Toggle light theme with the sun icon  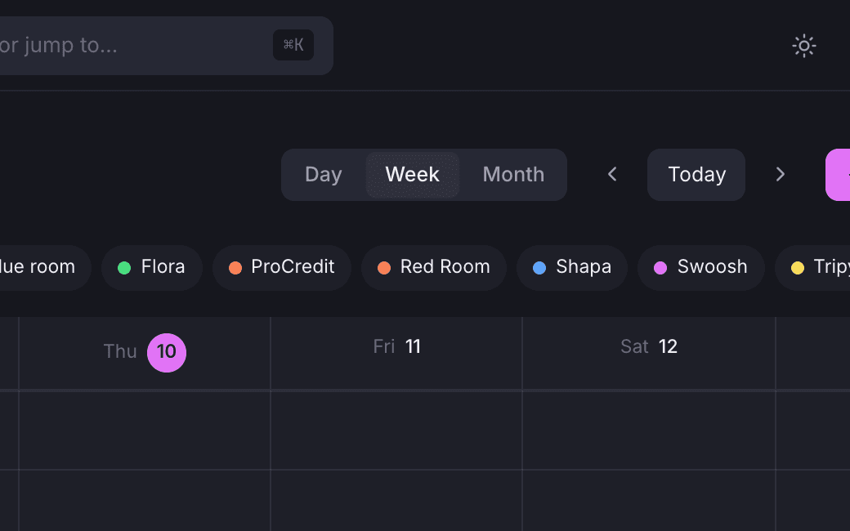click(x=804, y=46)
